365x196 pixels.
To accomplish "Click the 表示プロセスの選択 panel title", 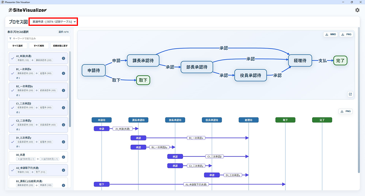I will point(18,32).
